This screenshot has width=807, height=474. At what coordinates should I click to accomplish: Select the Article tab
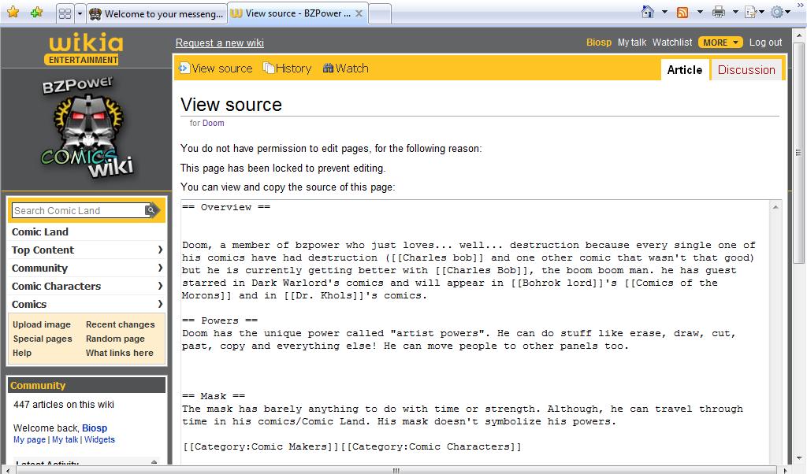tap(684, 69)
